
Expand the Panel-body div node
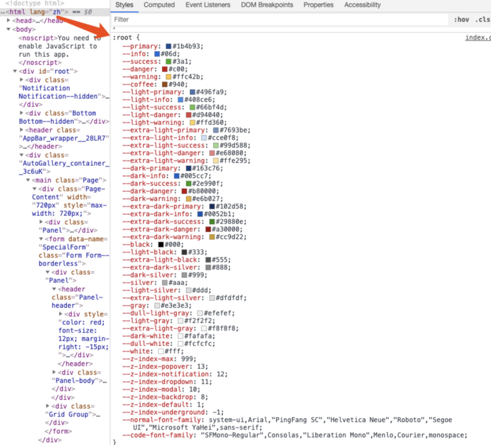(x=54, y=373)
